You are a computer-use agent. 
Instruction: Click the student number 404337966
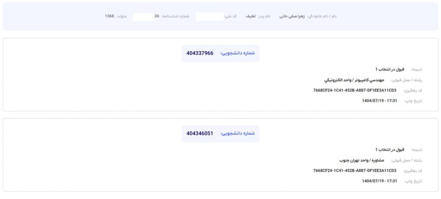tap(200, 53)
